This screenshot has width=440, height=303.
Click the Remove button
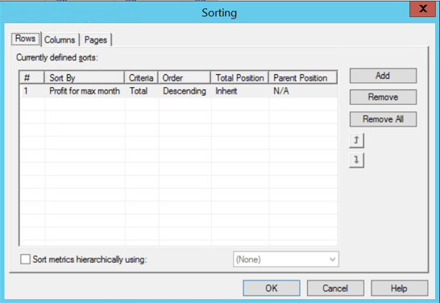click(x=383, y=97)
